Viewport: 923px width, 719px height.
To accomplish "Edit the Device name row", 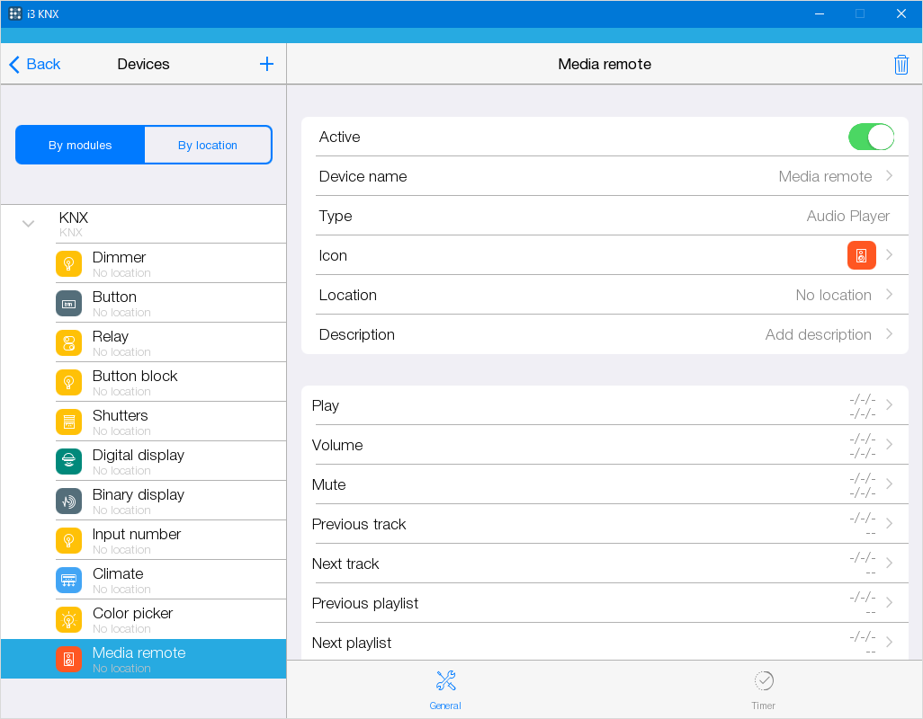I will pos(603,176).
